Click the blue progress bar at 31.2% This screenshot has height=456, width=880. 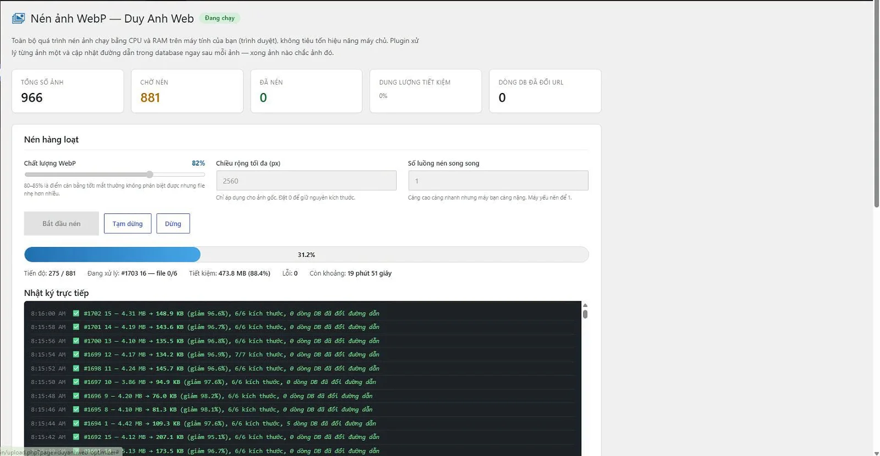click(x=112, y=255)
